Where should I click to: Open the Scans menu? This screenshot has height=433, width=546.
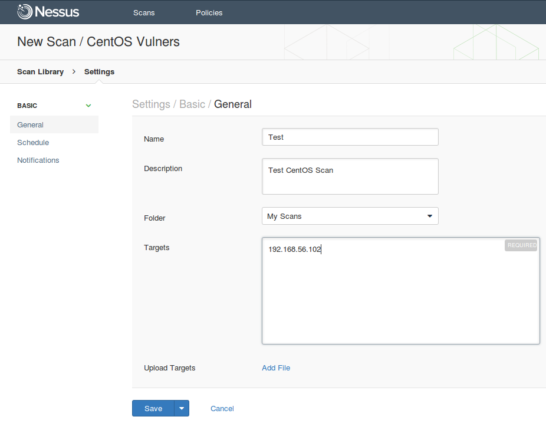(x=144, y=12)
